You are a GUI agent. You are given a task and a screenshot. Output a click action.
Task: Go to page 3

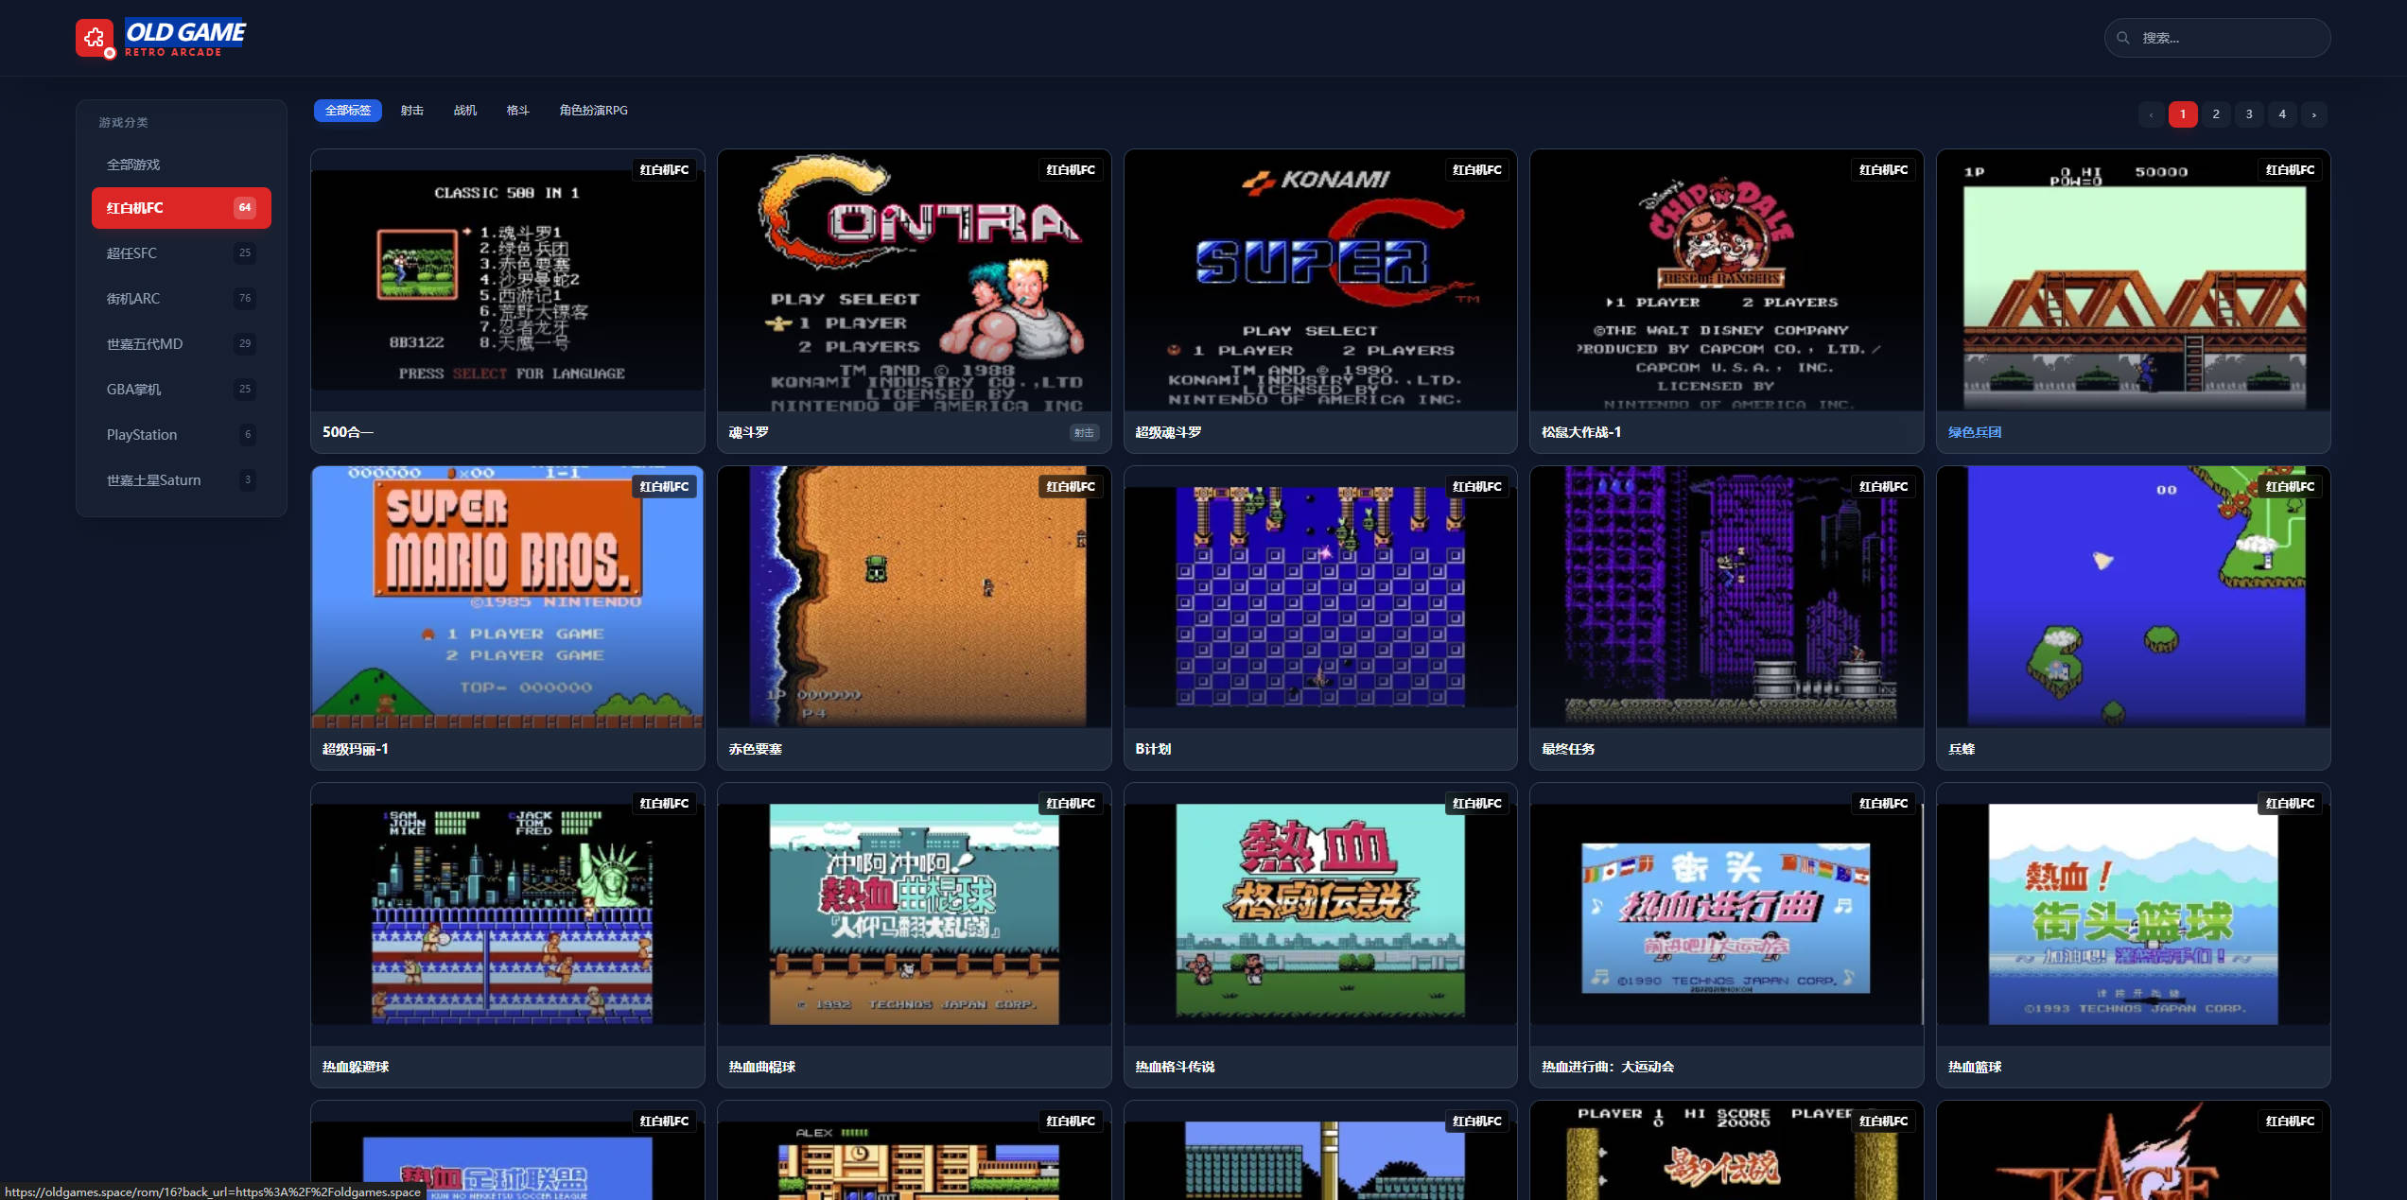2249,114
